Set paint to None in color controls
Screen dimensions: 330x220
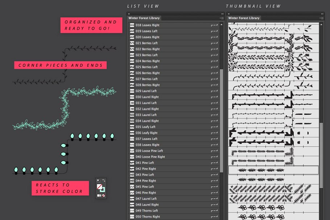tap(104, 196)
